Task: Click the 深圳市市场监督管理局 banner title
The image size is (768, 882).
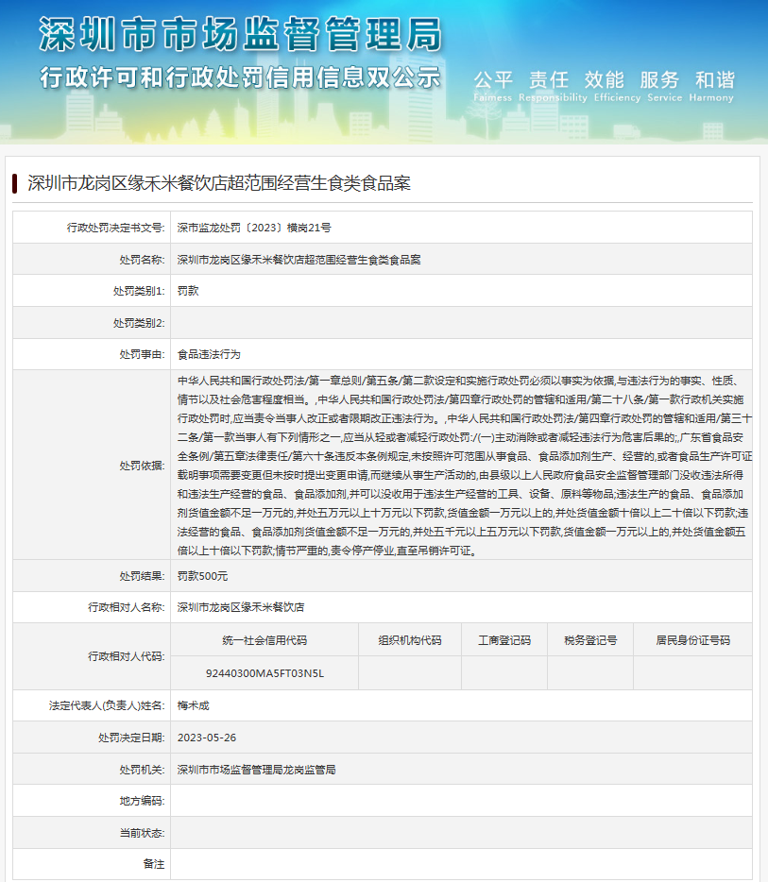Action: click(x=241, y=34)
